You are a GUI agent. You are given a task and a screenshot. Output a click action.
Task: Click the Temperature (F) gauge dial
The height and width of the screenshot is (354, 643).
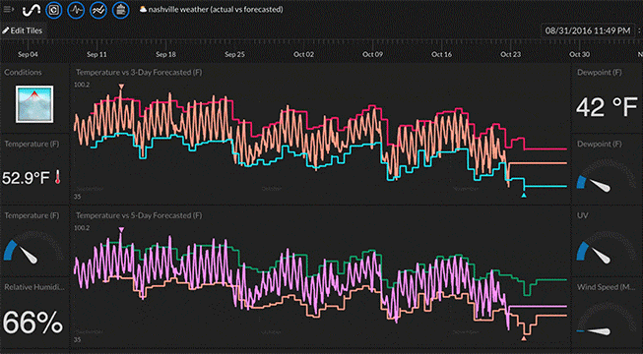tap(33, 247)
